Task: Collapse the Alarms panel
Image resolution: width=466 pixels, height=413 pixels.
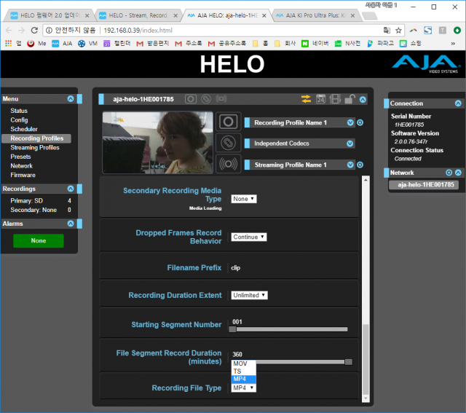Action: click(x=71, y=224)
